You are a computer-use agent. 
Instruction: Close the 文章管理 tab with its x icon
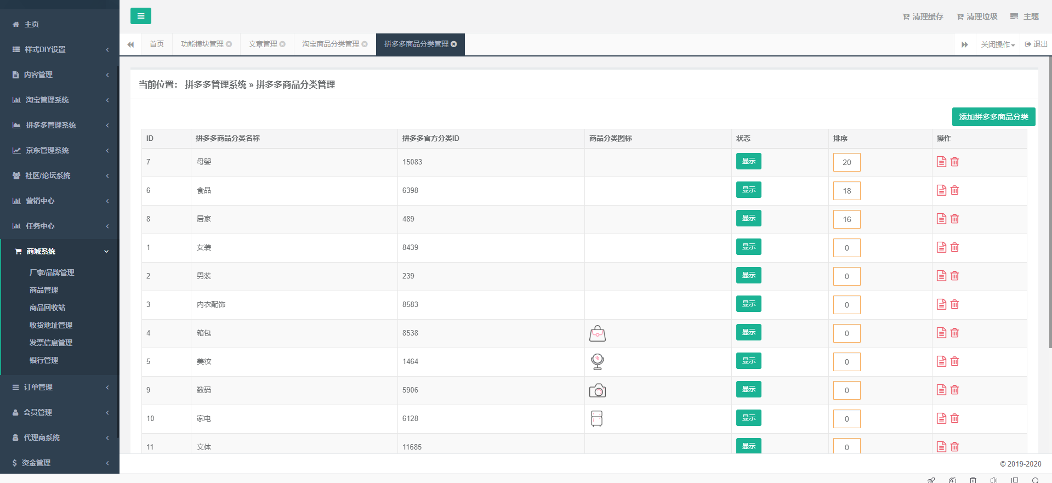point(282,44)
